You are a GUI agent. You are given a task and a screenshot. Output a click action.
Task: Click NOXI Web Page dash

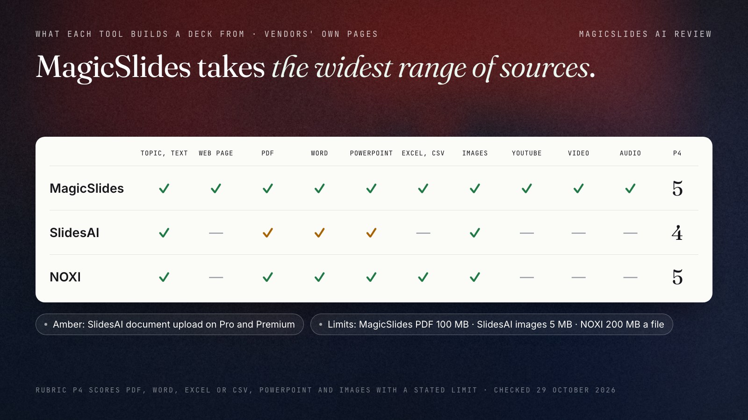[216, 277]
